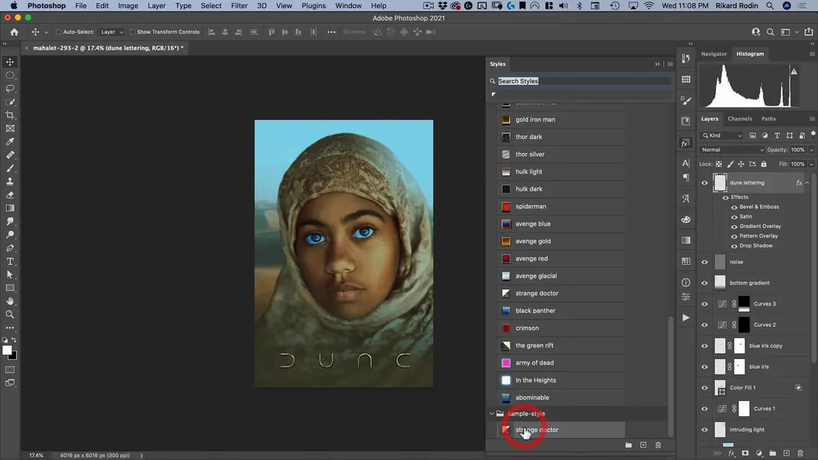Switch to the Navigator tab
Viewport: 818px width, 460px height.
coord(714,54)
